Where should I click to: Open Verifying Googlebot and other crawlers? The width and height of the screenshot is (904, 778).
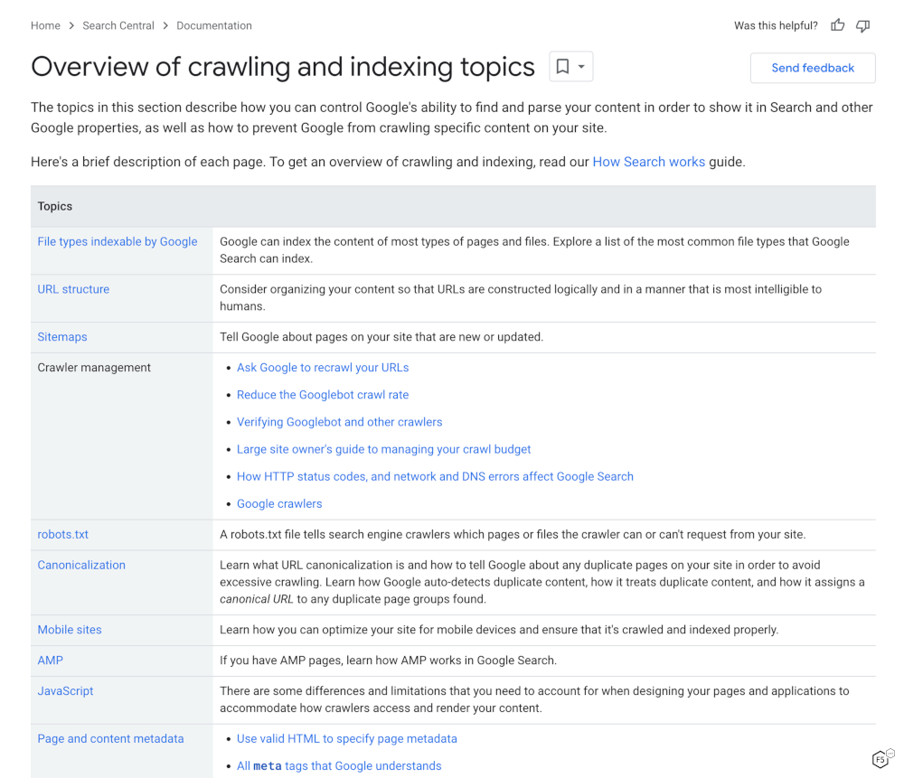click(x=339, y=422)
